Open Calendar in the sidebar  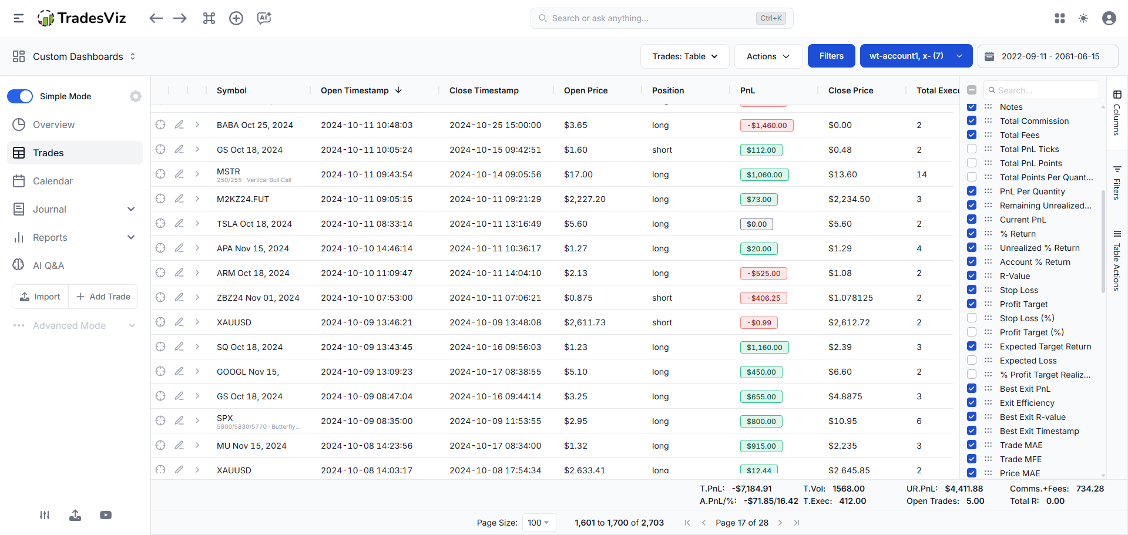75,181
